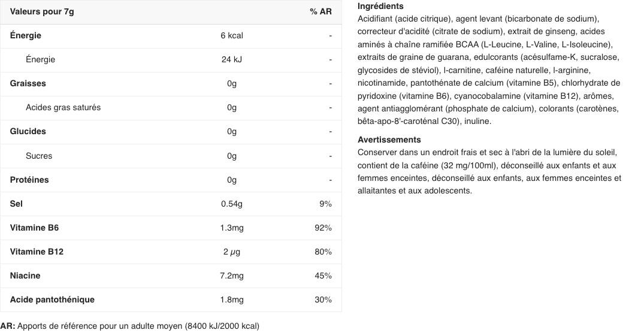Image resolution: width=626 pixels, height=333 pixels.
Task: Select the Glucides row label
Action: tap(28, 131)
